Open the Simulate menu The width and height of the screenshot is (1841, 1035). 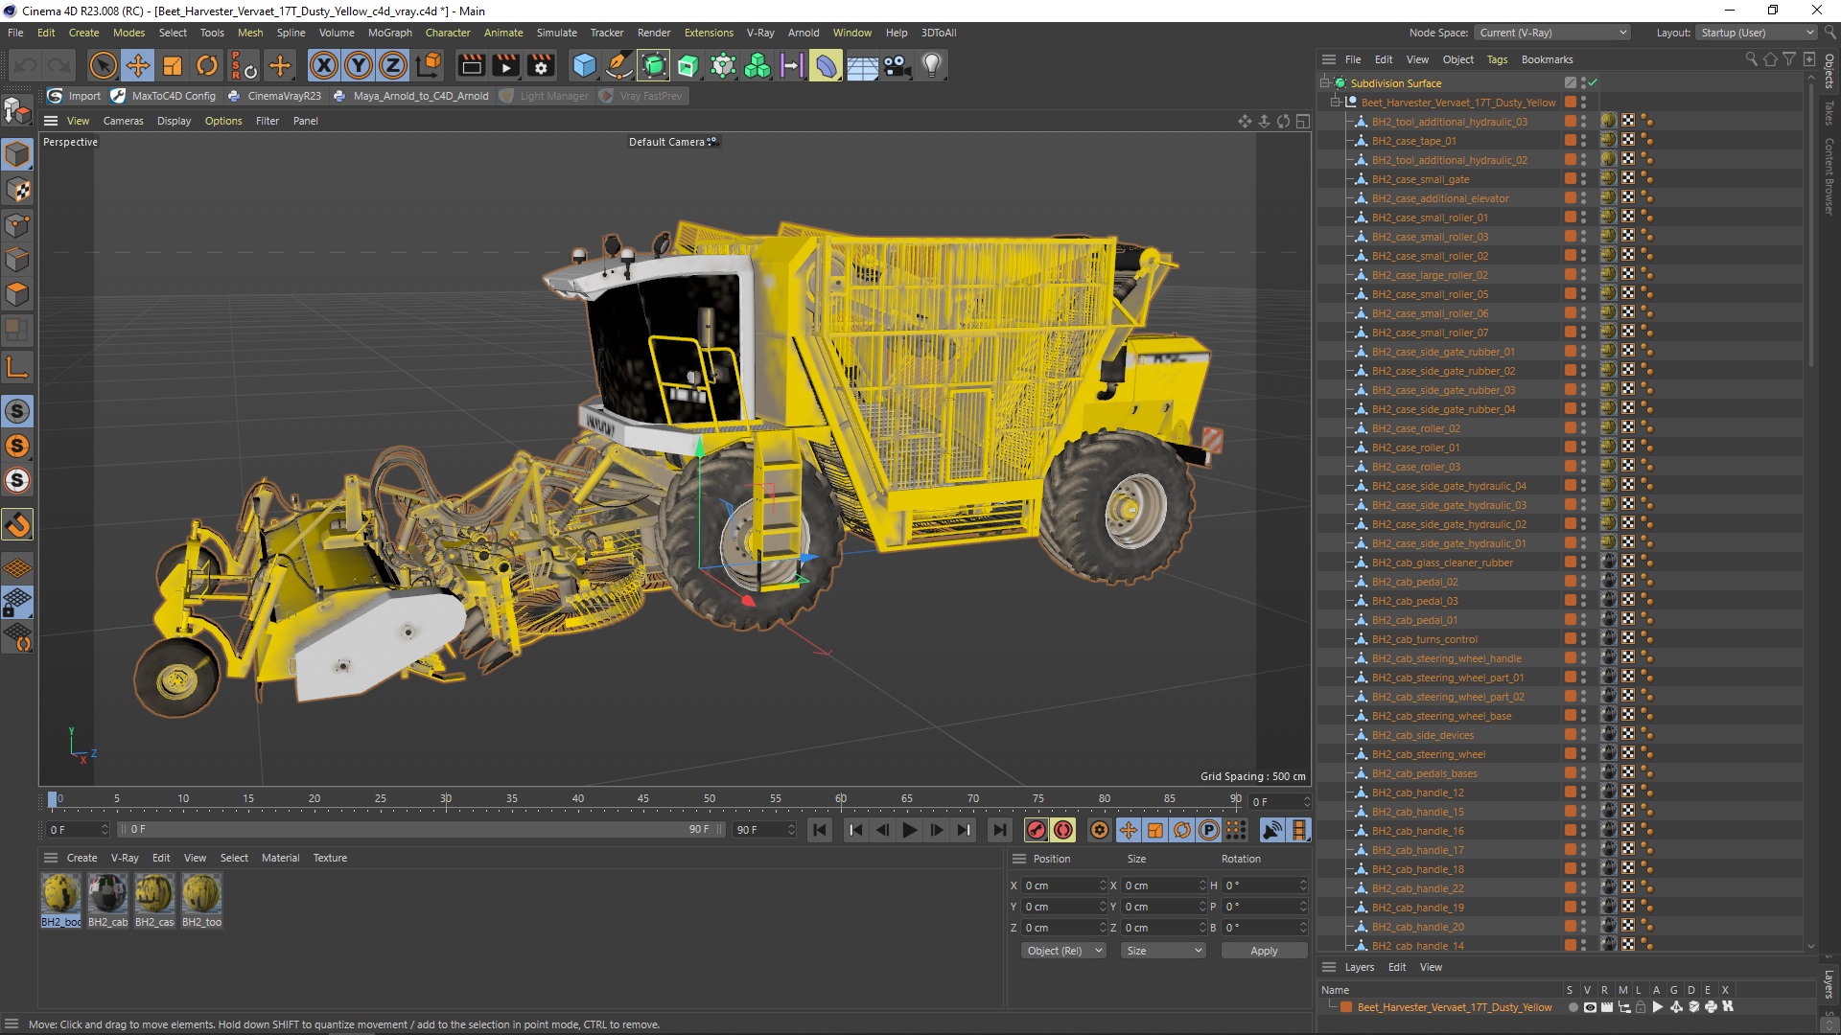[556, 33]
